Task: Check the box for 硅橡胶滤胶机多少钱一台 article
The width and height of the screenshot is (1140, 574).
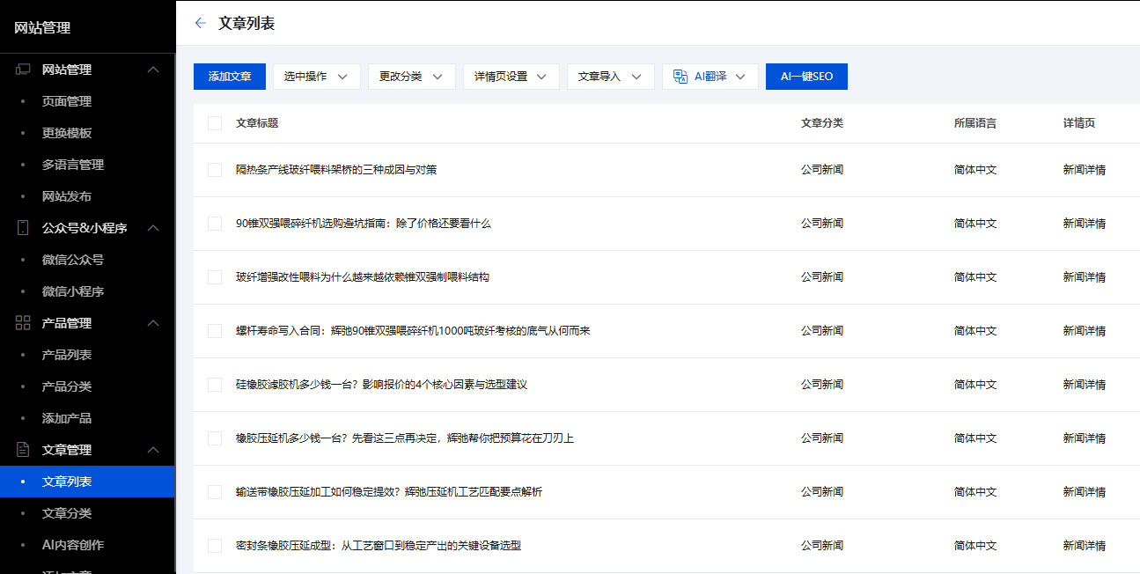Action: pyautogui.click(x=215, y=385)
